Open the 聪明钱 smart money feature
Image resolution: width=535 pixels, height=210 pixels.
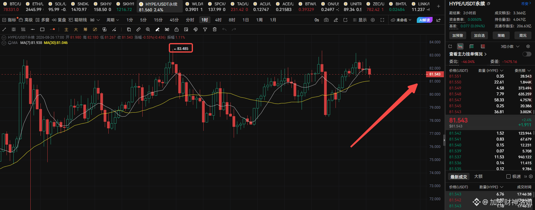click(x=77, y=20)
